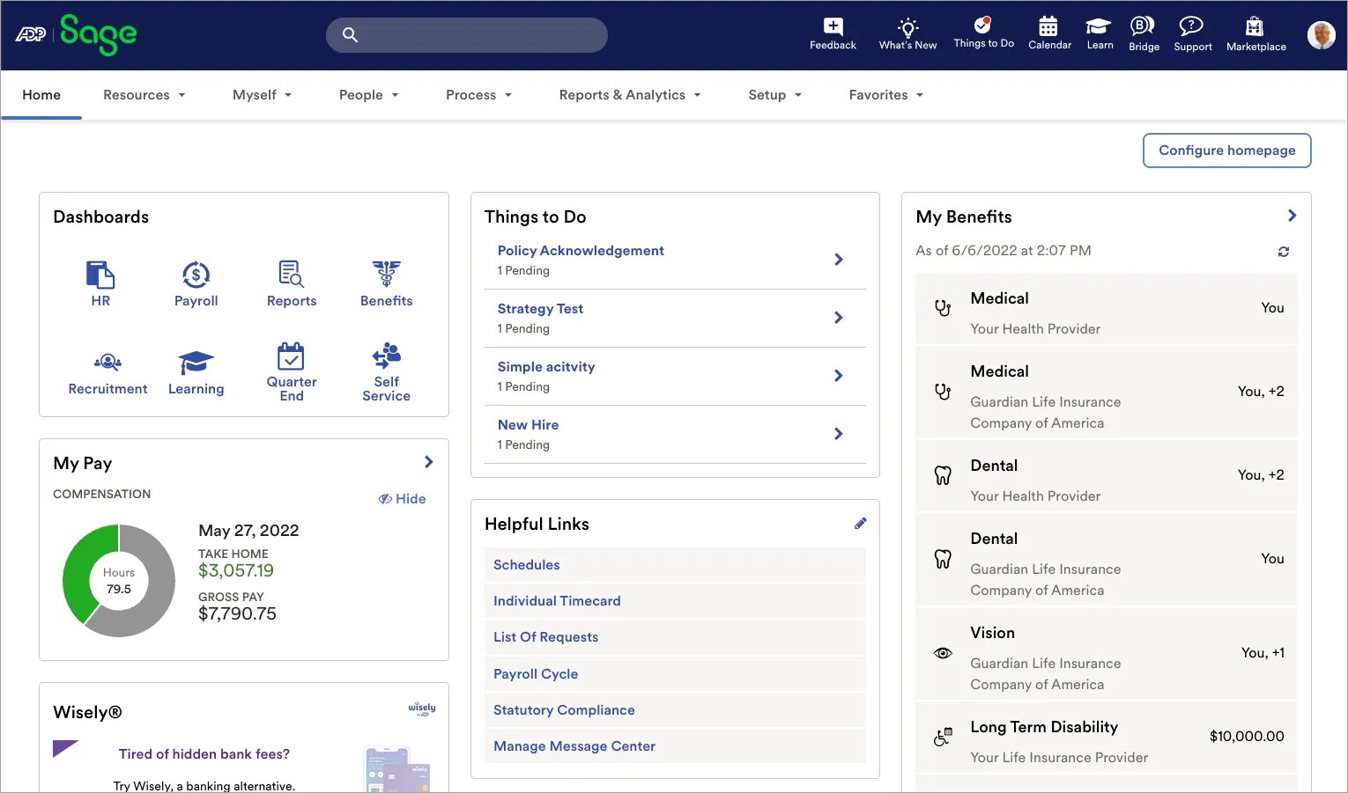The image size is (1348, 793).
Task: Open the Reports & Analytics dropdown
Action: point(629,94)
